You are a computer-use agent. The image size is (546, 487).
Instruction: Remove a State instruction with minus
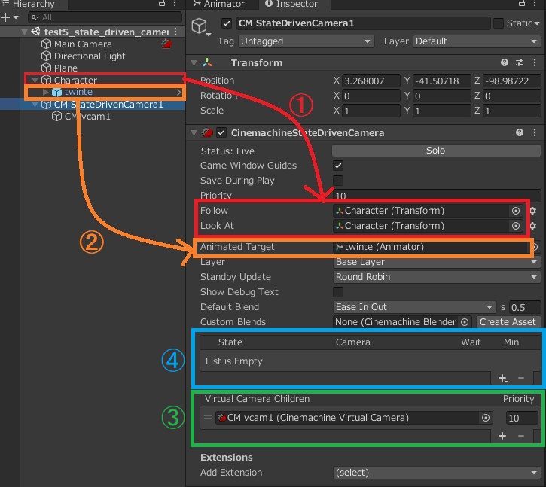pyautogui.click(x=521, y=378)
